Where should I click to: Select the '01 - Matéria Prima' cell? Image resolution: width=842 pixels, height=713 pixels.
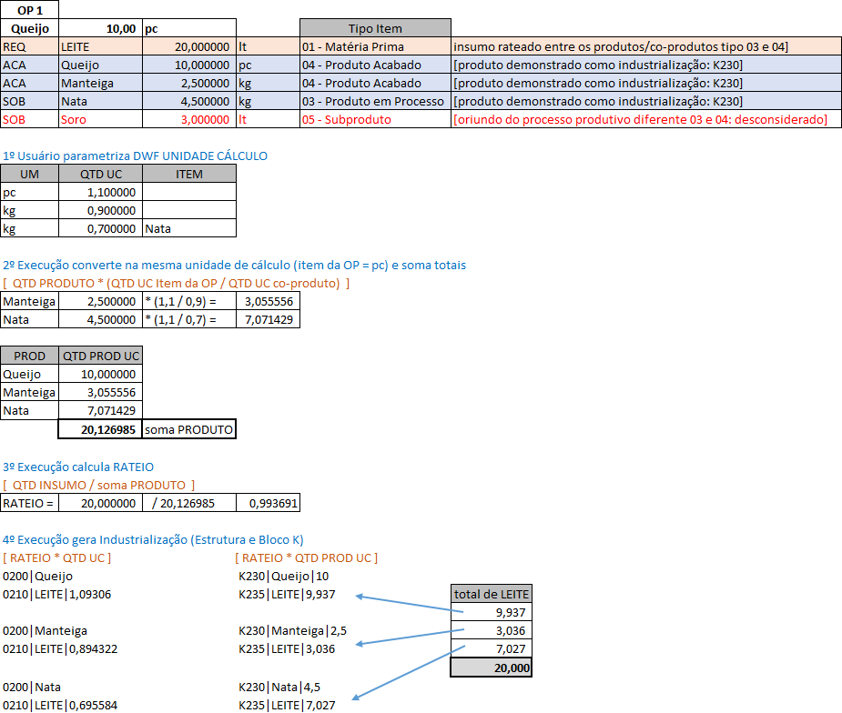coord(375,46)
